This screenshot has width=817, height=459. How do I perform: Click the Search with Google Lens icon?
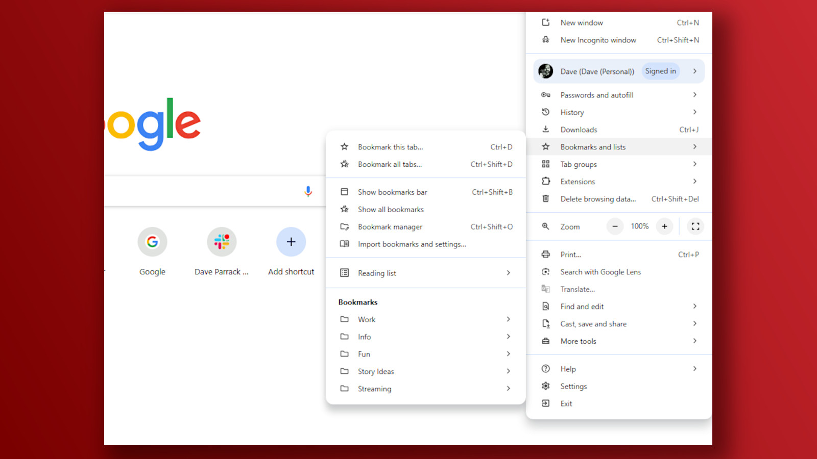click(546, 272)
